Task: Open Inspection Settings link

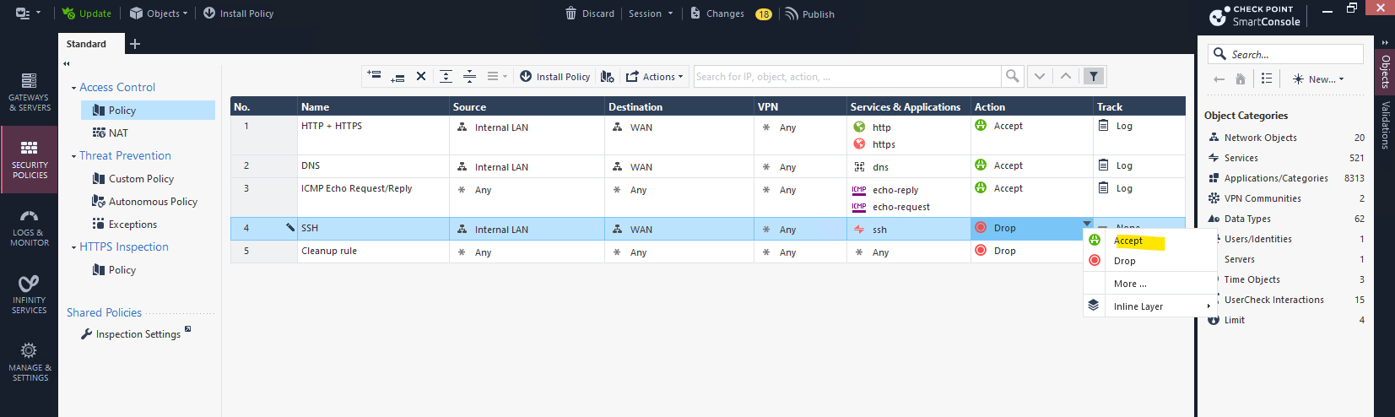Action: 138,334
